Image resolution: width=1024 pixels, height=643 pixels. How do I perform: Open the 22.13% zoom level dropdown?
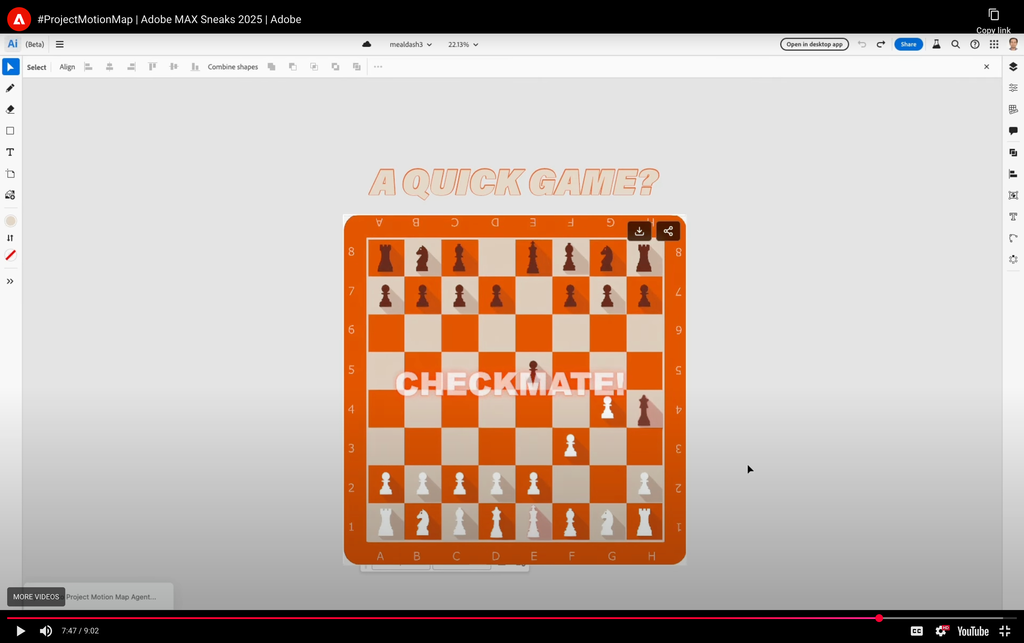pos(463,44)
